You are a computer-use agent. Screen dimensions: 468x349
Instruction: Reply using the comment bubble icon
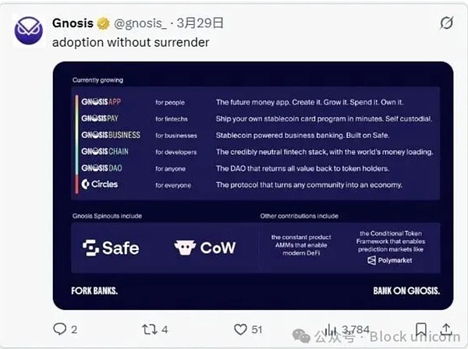(59, 329)
